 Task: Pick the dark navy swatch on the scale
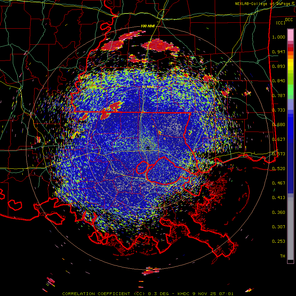coord(290,168)
